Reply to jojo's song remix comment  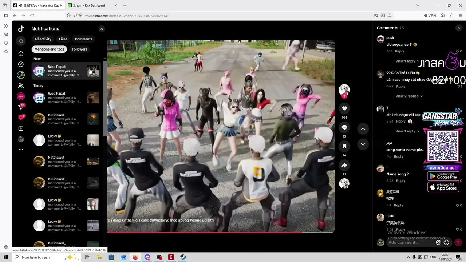(398, 156)
